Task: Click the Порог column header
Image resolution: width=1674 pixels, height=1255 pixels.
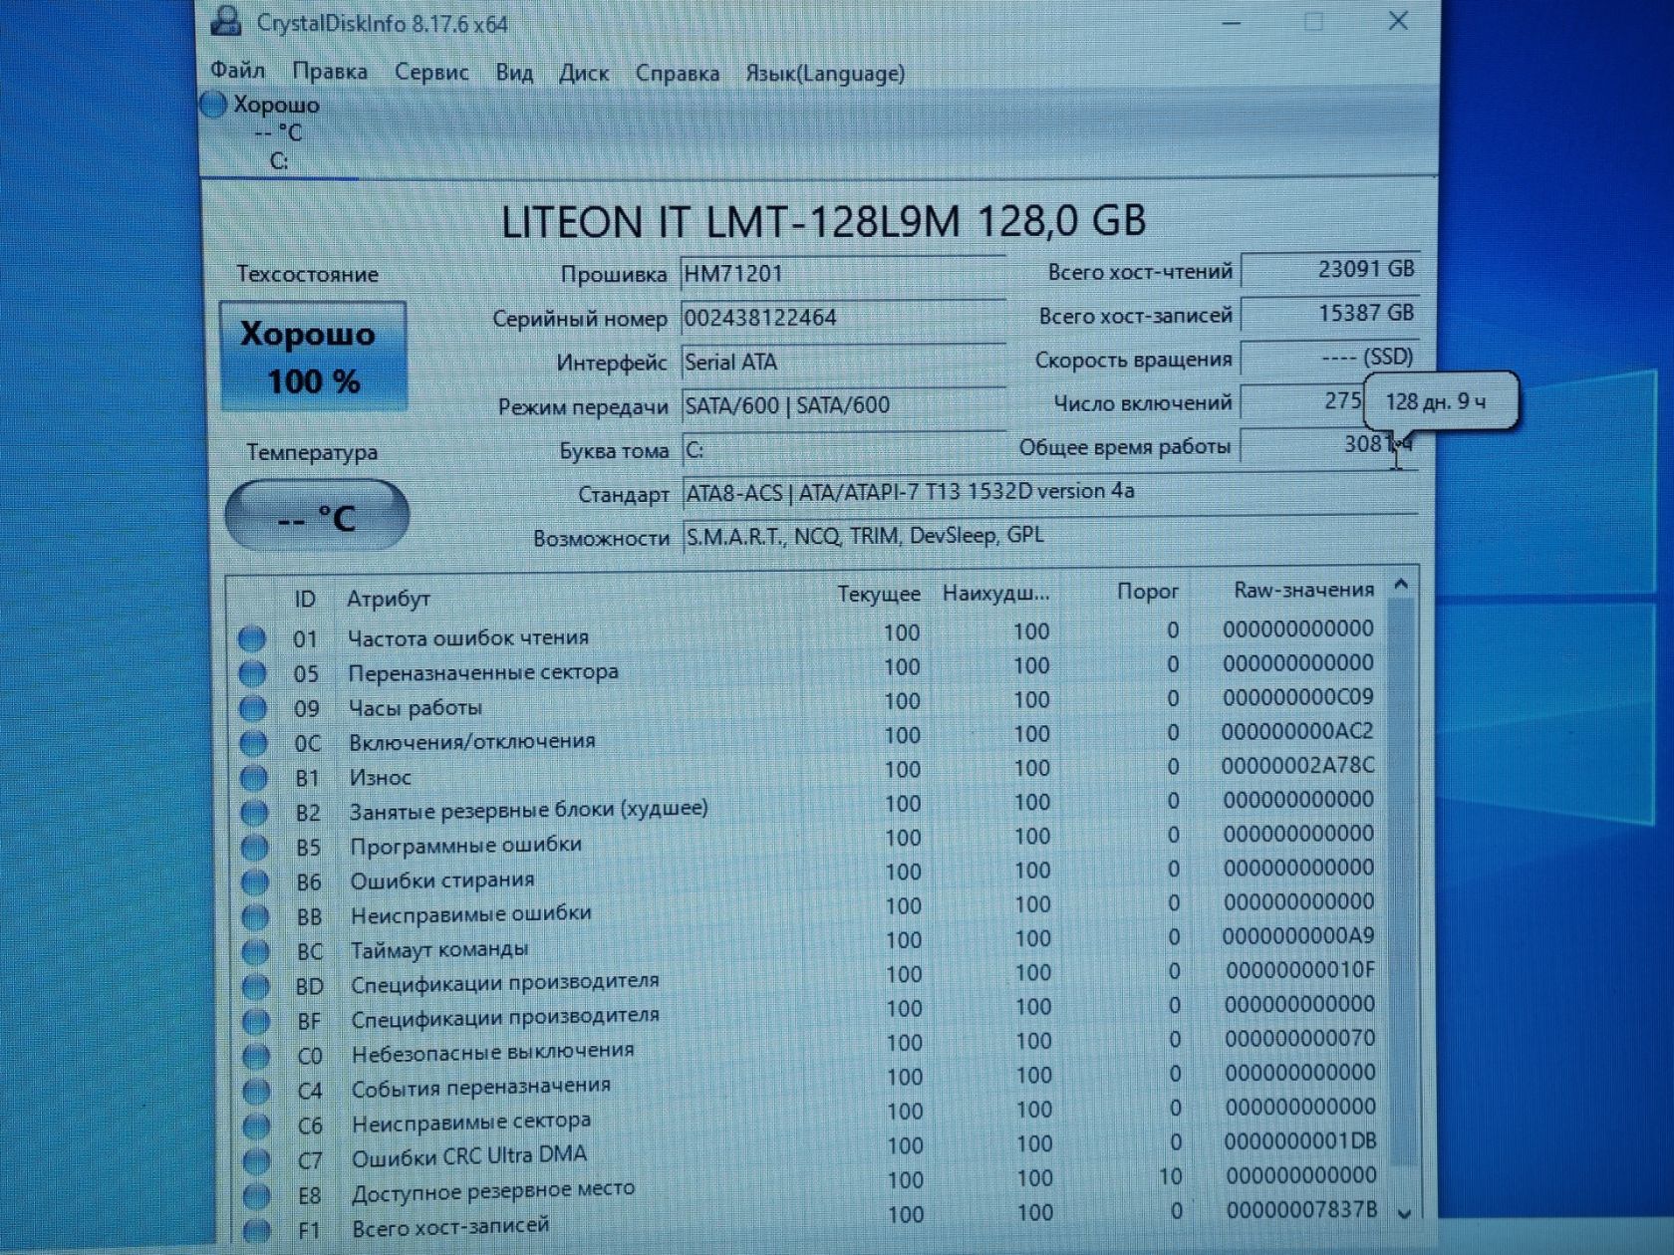Action: click(1148, 592)
